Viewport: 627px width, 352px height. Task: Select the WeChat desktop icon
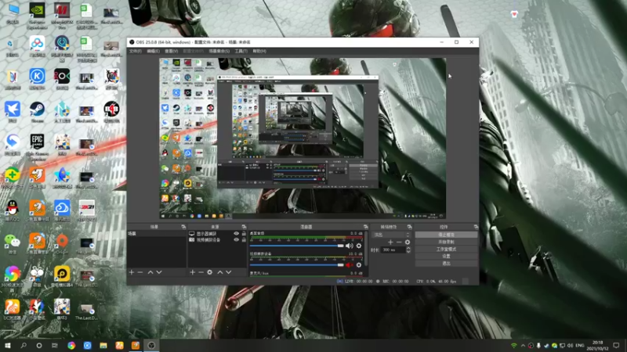13,244
